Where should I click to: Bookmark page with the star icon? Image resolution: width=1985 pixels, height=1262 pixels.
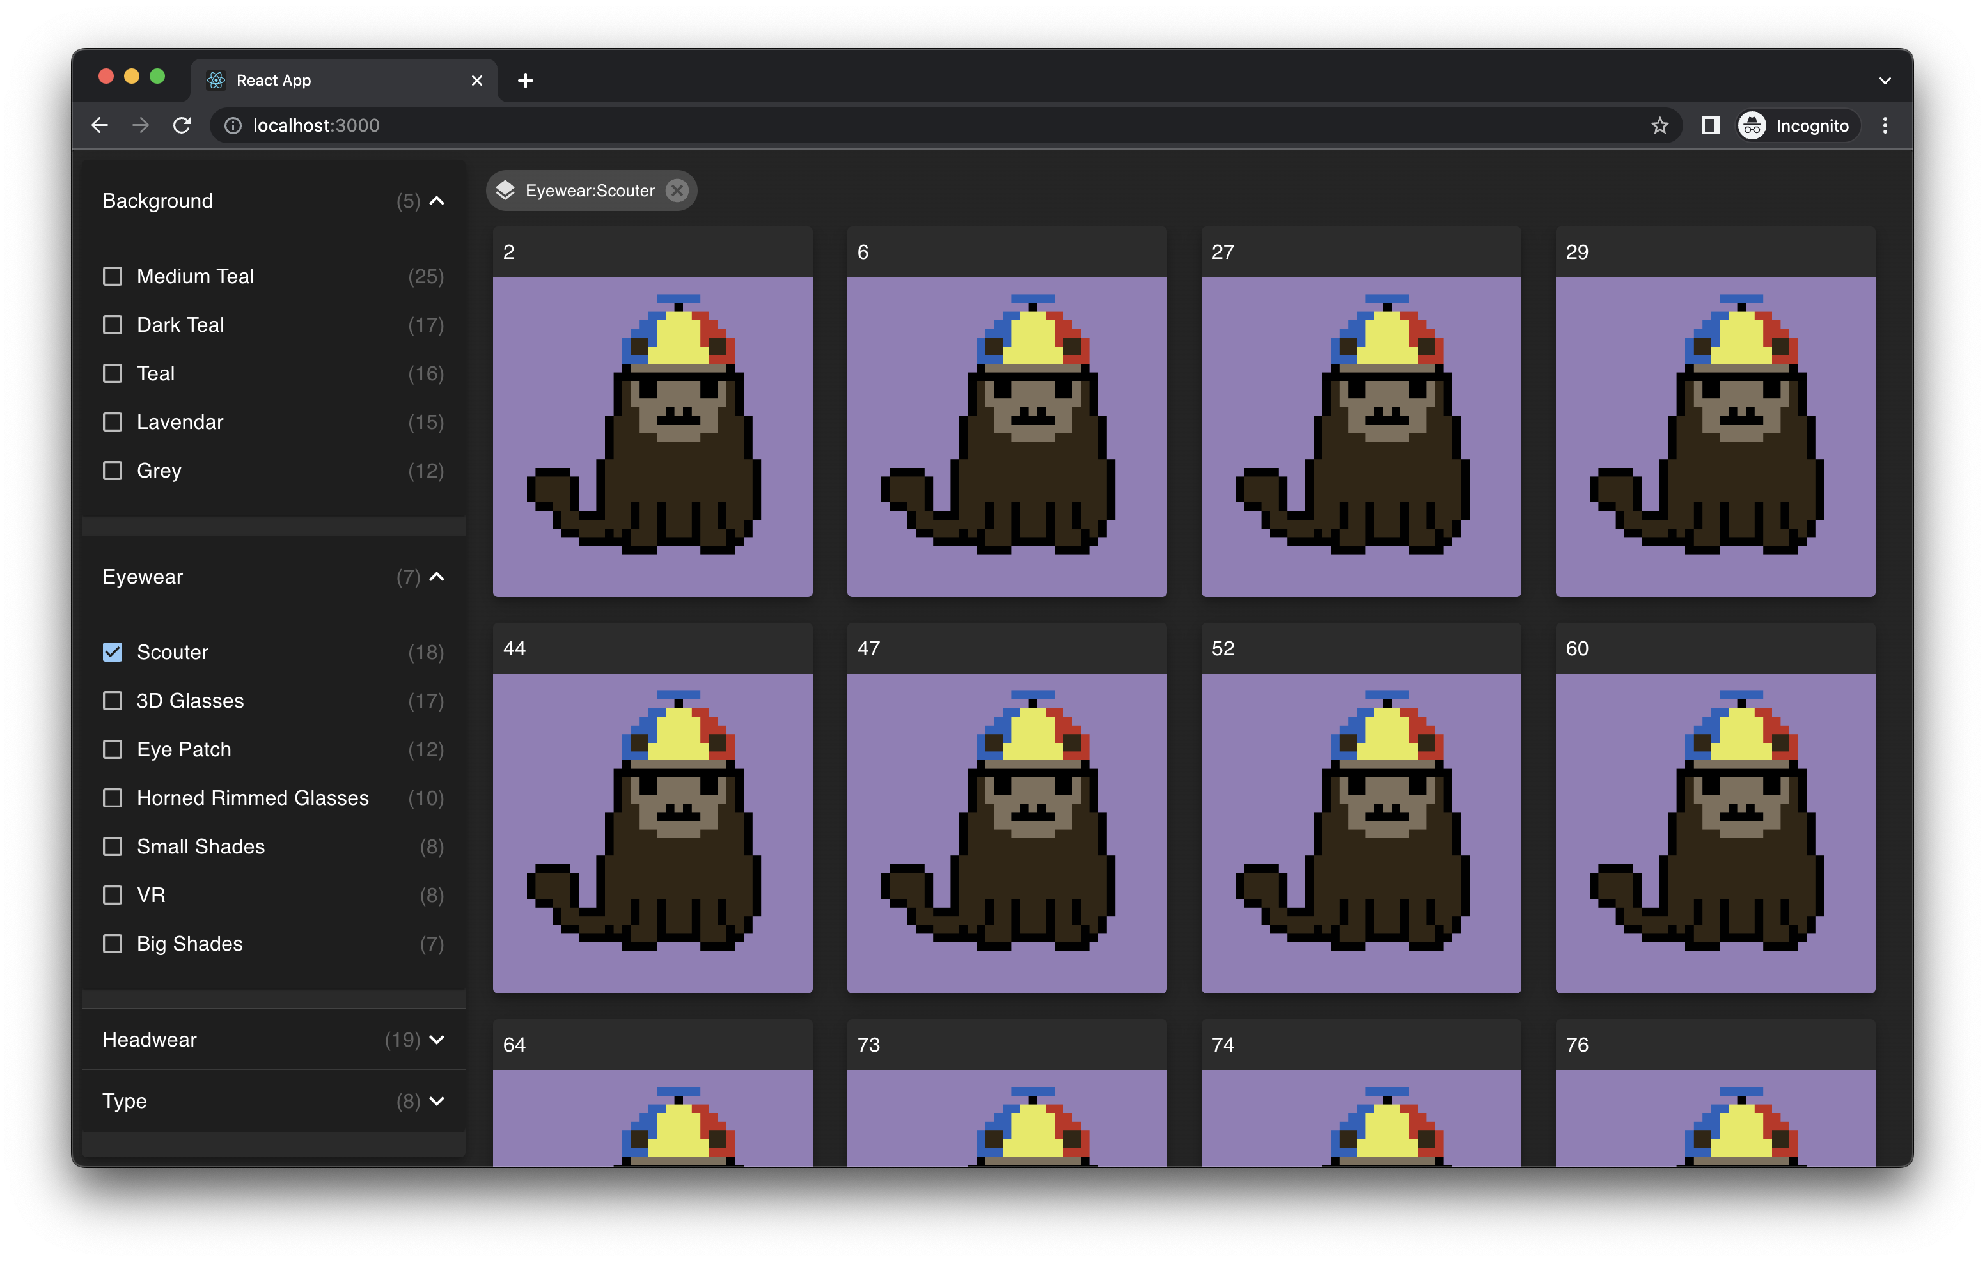(x=1659, y=125)
